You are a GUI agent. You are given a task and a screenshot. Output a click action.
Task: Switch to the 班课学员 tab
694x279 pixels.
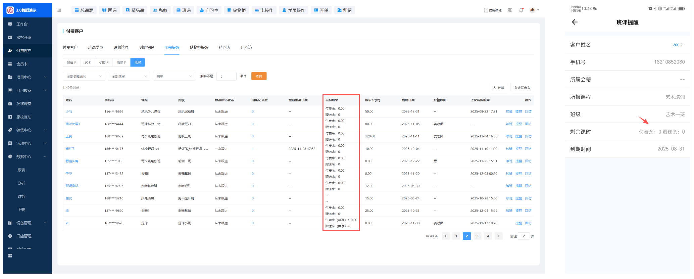coord(95,47)
